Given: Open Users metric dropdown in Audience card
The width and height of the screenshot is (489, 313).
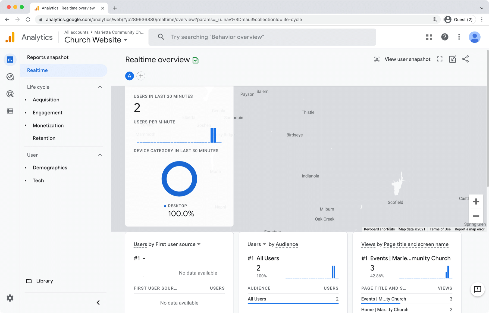Looking at the screenshot, I should click(264, 244).
